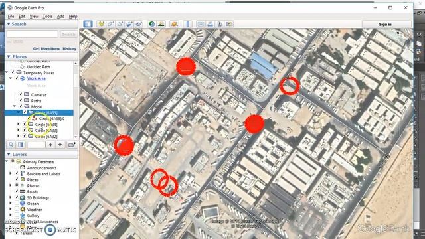This screenshot has height=239, width=425.
Task: Select the Add Path tool
Action: click(x=120, y=24)
